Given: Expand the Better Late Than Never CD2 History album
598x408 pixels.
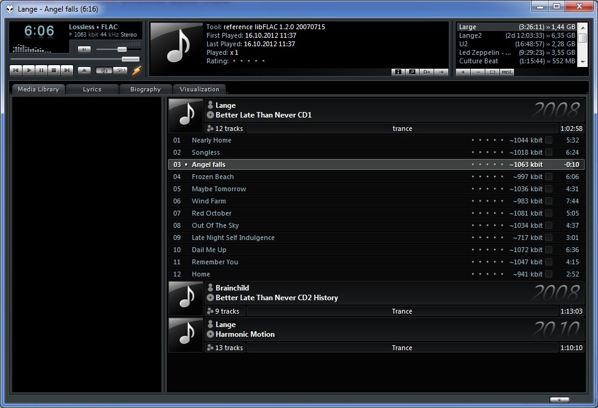Looking at the screenshot, I should click(x=394, y=294).
